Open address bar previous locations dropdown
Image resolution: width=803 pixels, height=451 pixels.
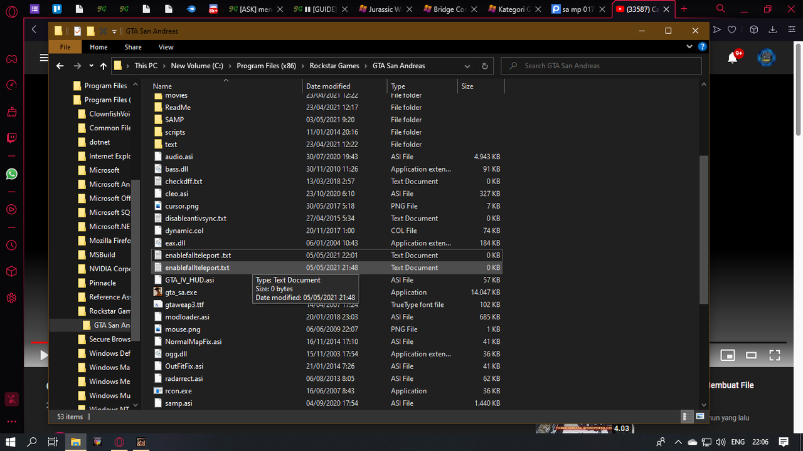click(467, 66)
